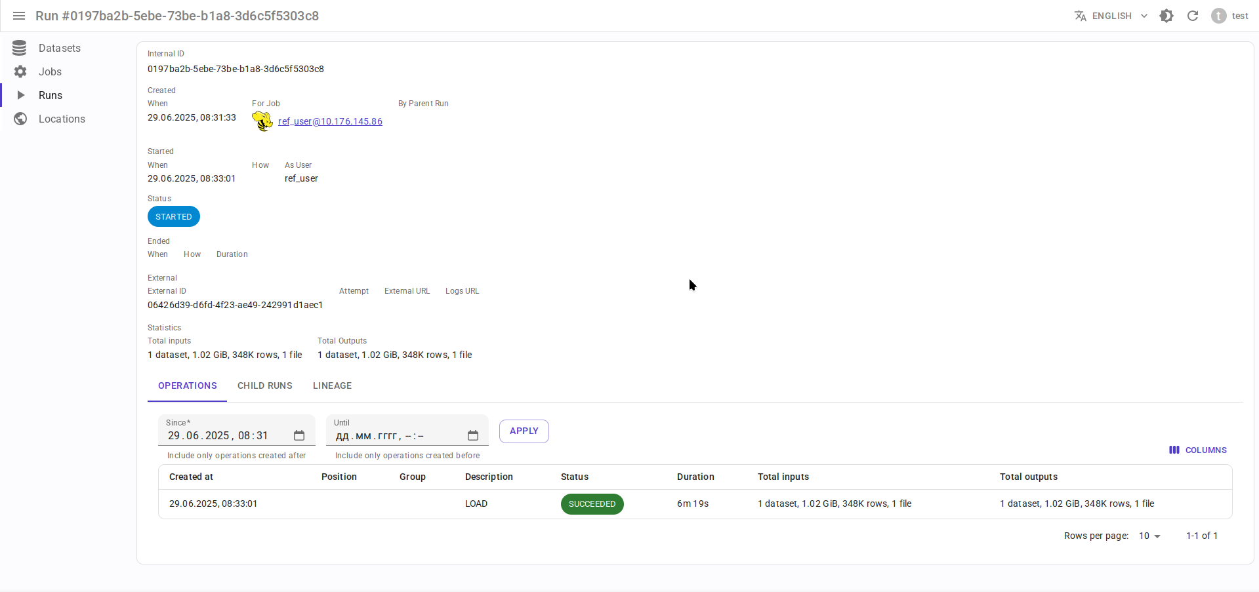Click the Locations globe icon
1259x592 pixels.
pos(20,119)
